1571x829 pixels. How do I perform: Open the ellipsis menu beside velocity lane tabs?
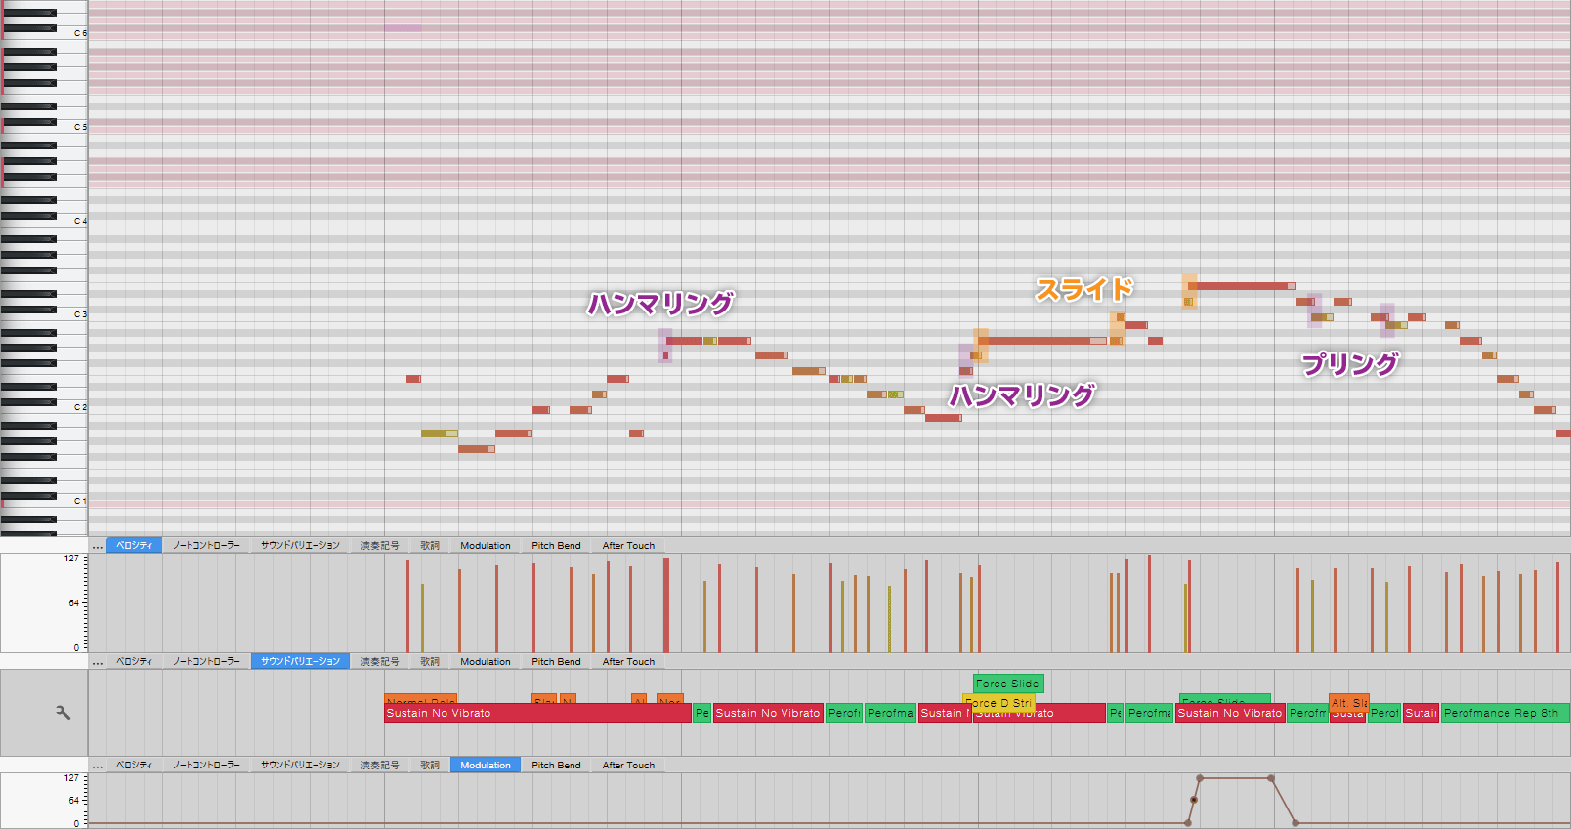click(x=98, y=546)
